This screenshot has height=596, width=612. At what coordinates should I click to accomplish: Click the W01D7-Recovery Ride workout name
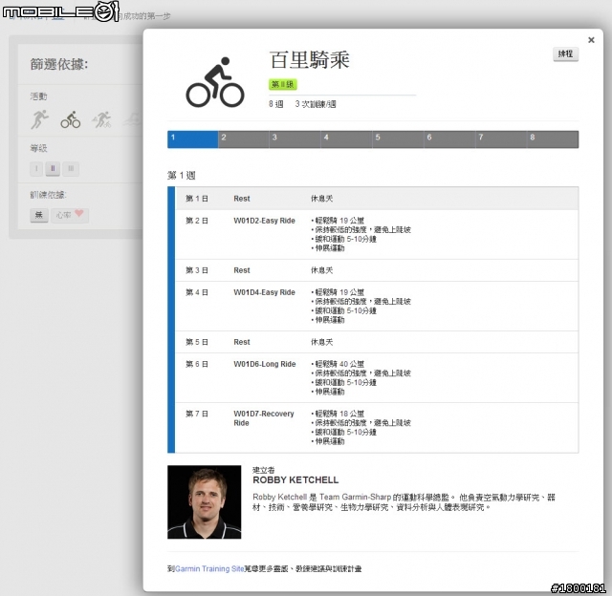[x=264, y=418]
